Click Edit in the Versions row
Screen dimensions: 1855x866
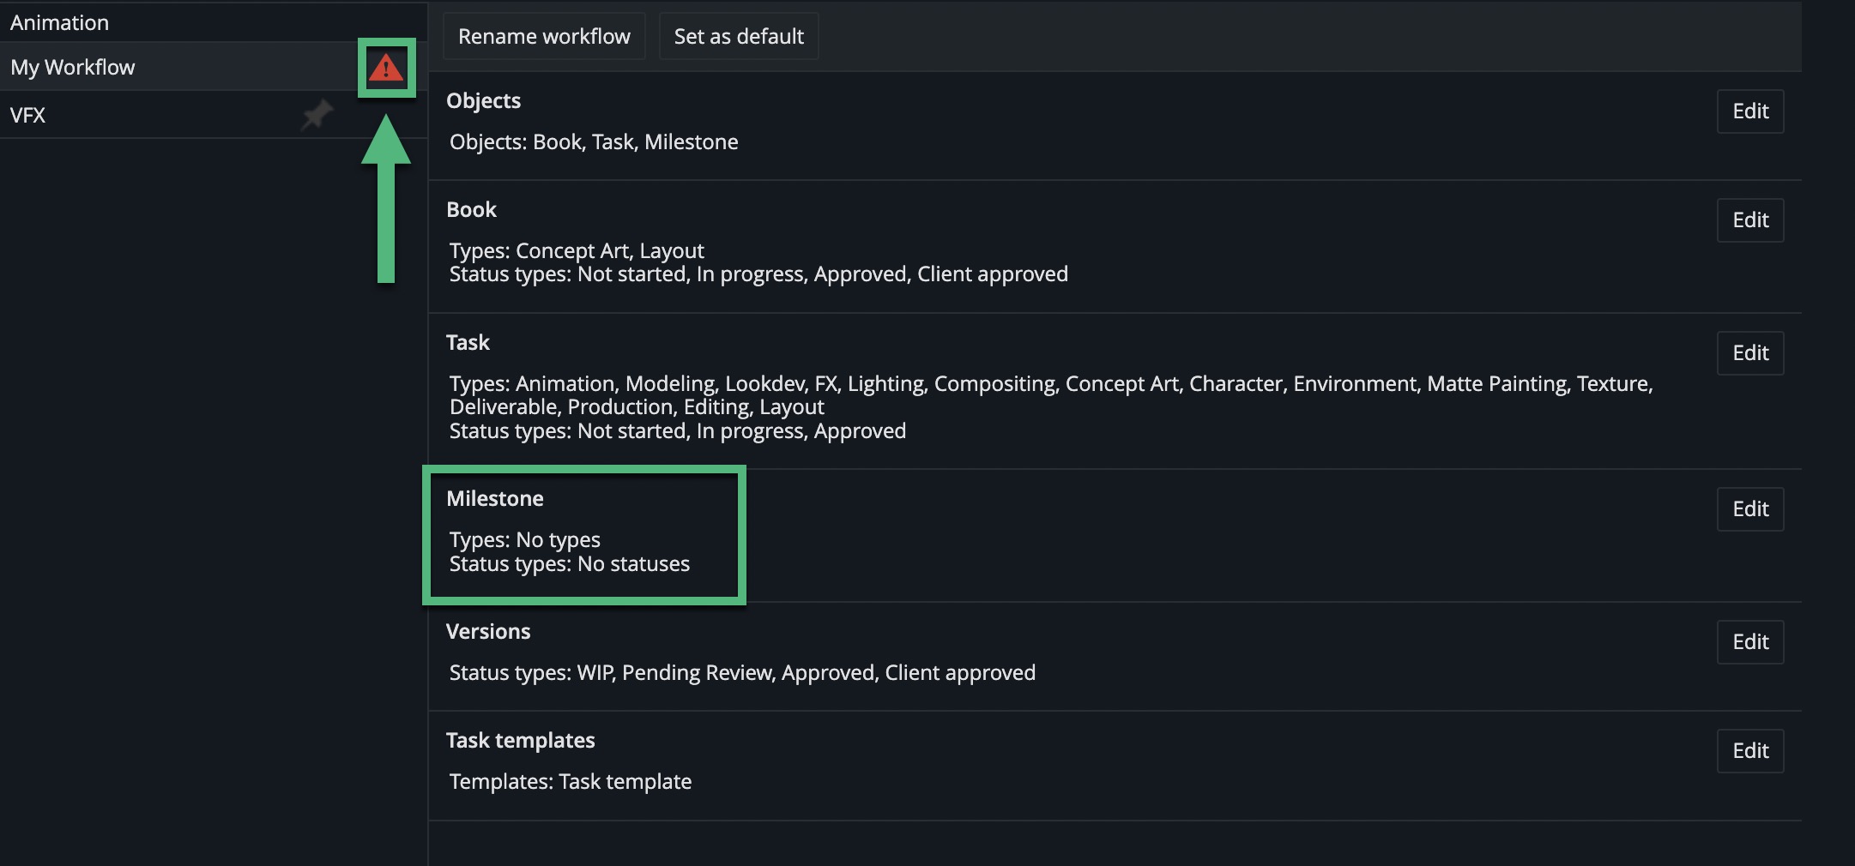(1749, 642)
